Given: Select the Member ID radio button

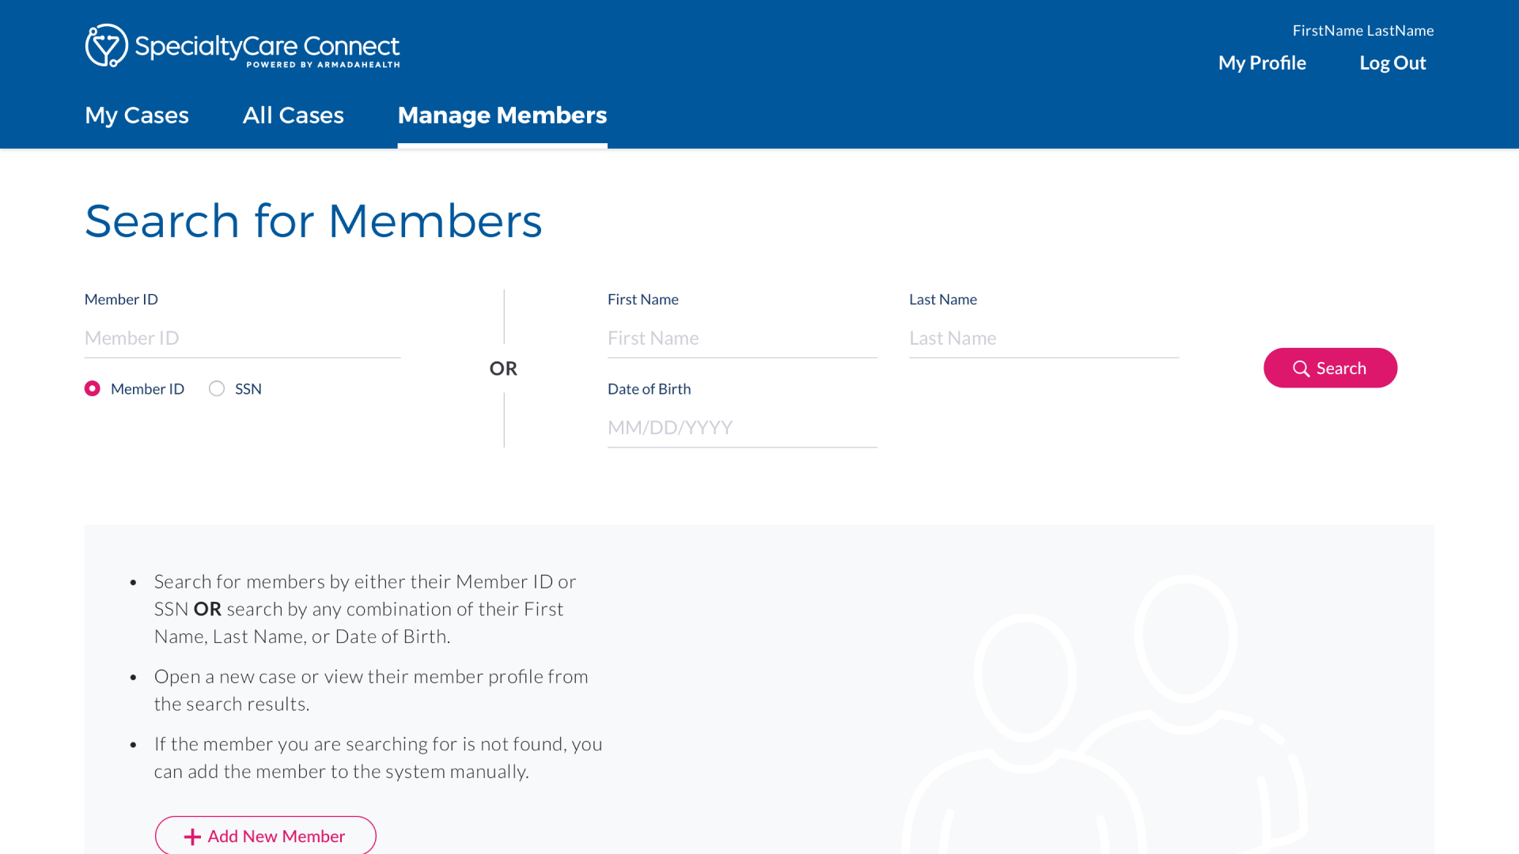Looking at the screenshot, I should 93,388.
